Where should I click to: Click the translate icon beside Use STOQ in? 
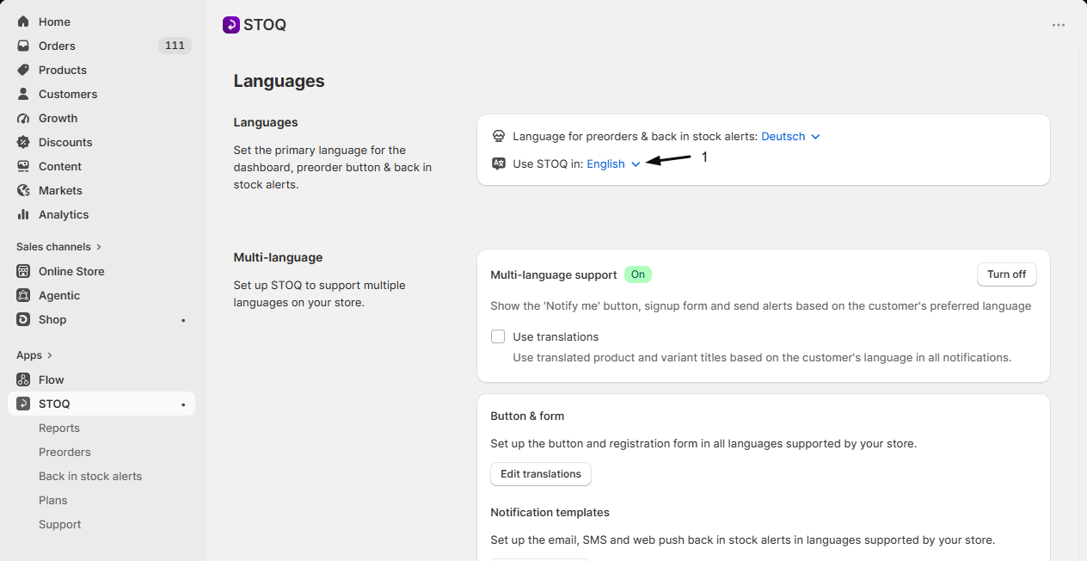click(x=498, y=163)
